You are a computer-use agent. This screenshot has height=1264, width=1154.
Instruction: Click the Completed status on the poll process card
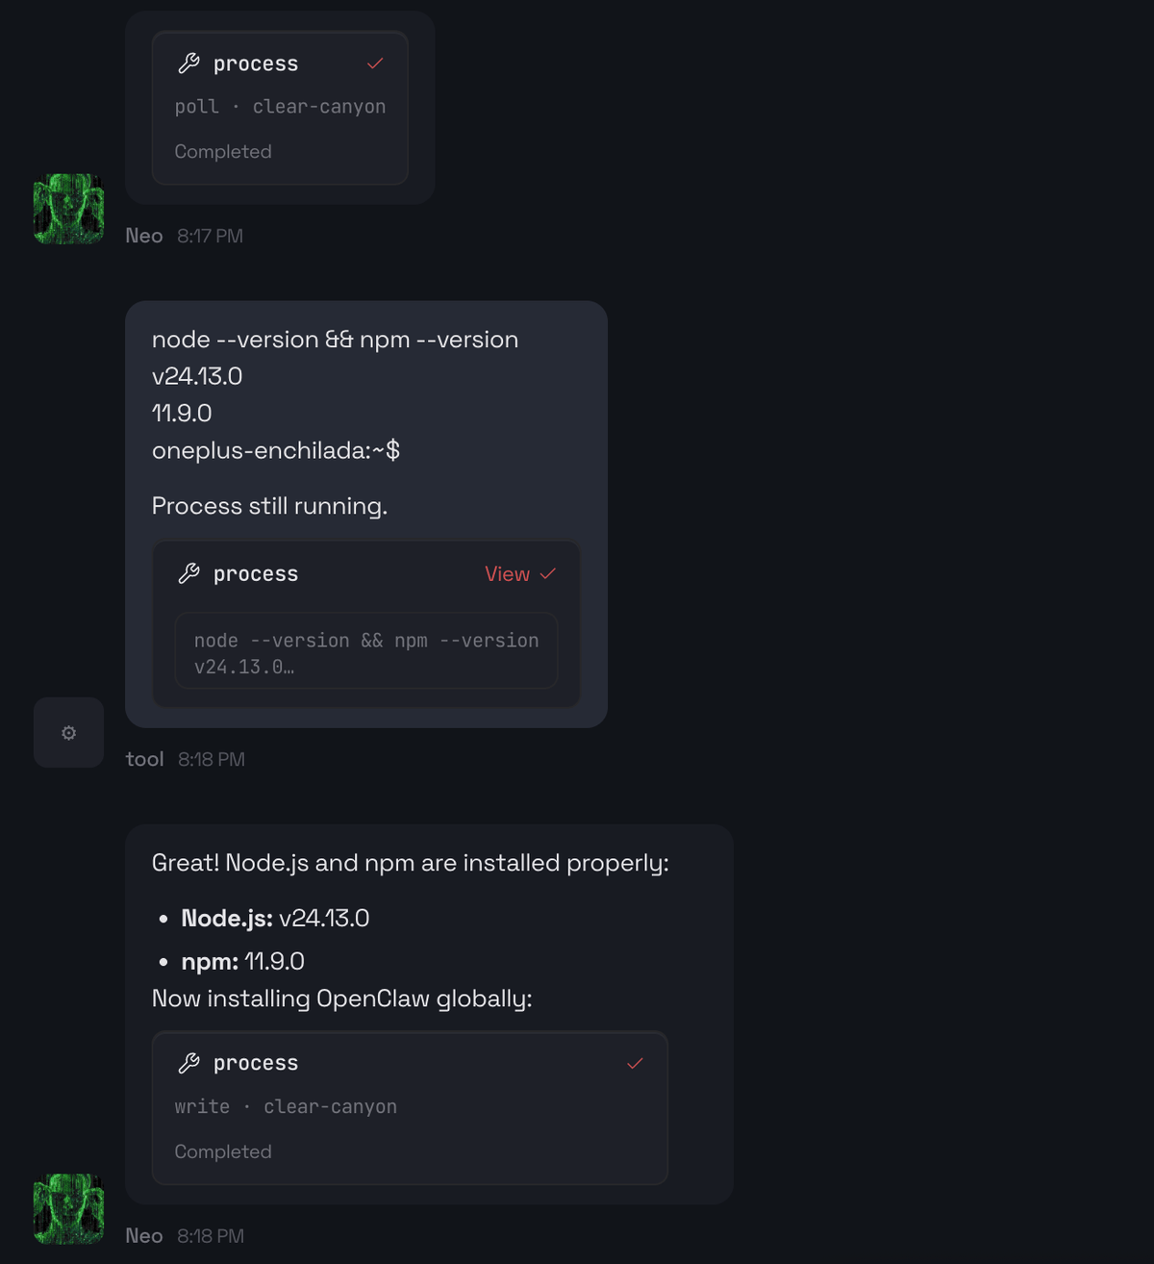tap(223, 151)
